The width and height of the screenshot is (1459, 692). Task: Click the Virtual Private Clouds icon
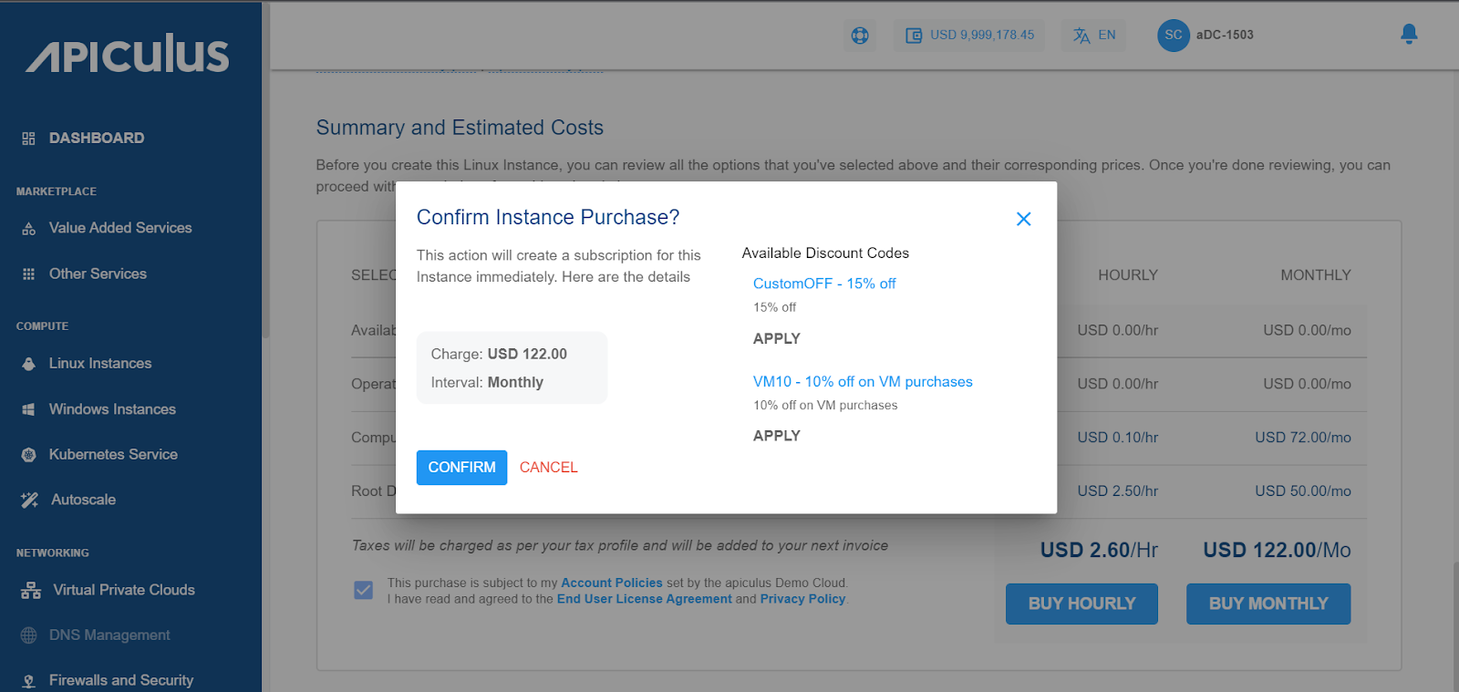(x=31, y=591)
